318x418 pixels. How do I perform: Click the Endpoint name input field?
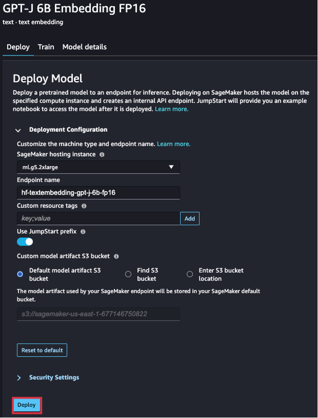(98, 193)
